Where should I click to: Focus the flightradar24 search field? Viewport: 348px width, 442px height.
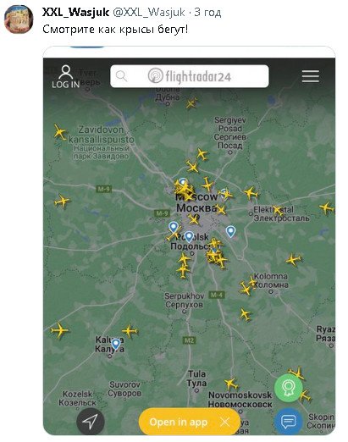point(190,76)
